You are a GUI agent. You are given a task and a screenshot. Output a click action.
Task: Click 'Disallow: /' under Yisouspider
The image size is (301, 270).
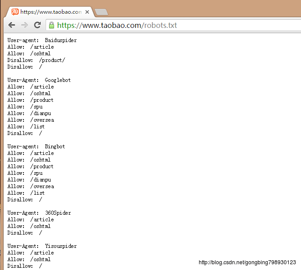coord(25,266)
